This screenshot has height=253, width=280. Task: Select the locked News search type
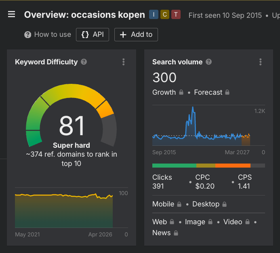165,233
